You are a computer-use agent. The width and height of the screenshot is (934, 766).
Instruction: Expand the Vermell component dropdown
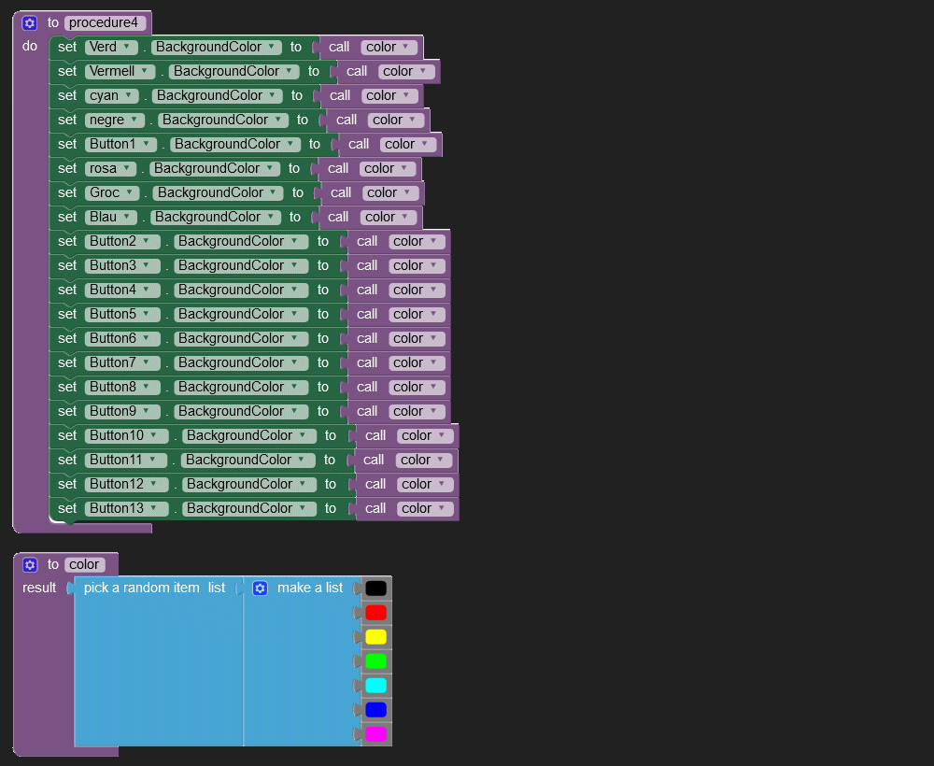pos(144,71)
